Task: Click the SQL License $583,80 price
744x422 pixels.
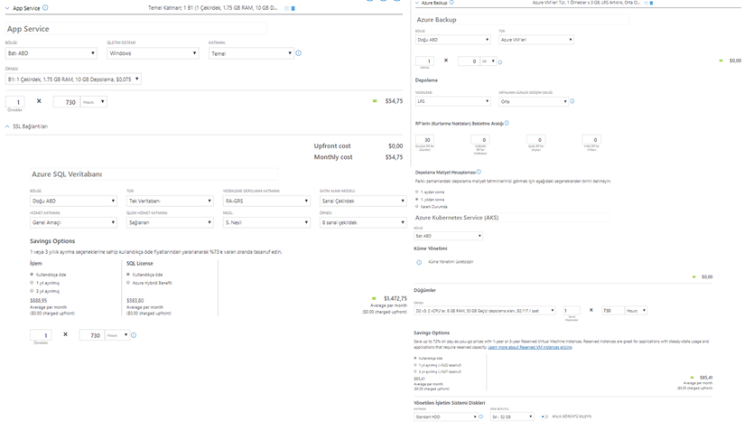Action: point(135,301)
